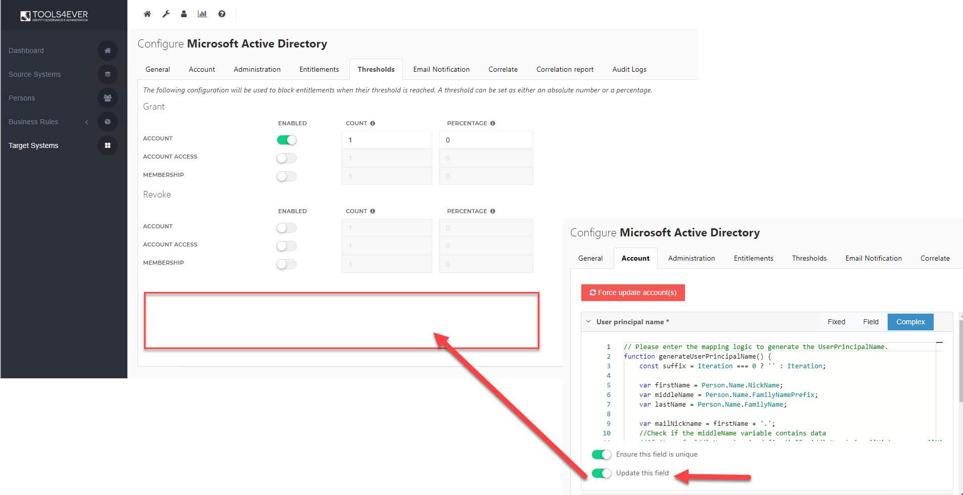Go to Persons in sidebar
Viewport: 963px width, 495px height.
pyautogui.click(x=22, y=98)
